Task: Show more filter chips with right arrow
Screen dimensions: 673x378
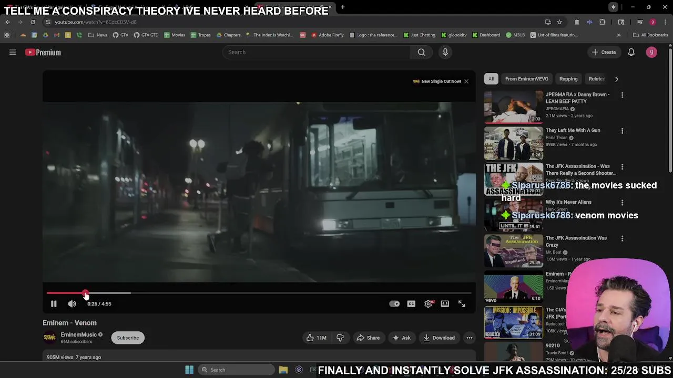Action: [x=617, y=79]
